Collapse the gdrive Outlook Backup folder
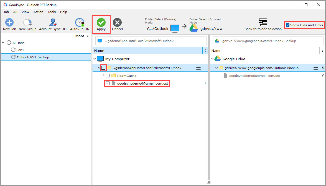The height and width of the screenshot is (186, 326). tap(217, 68)
